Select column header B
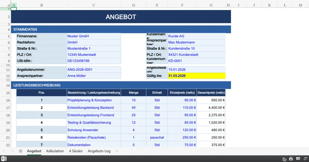The image size is (309, 162). 42,5
